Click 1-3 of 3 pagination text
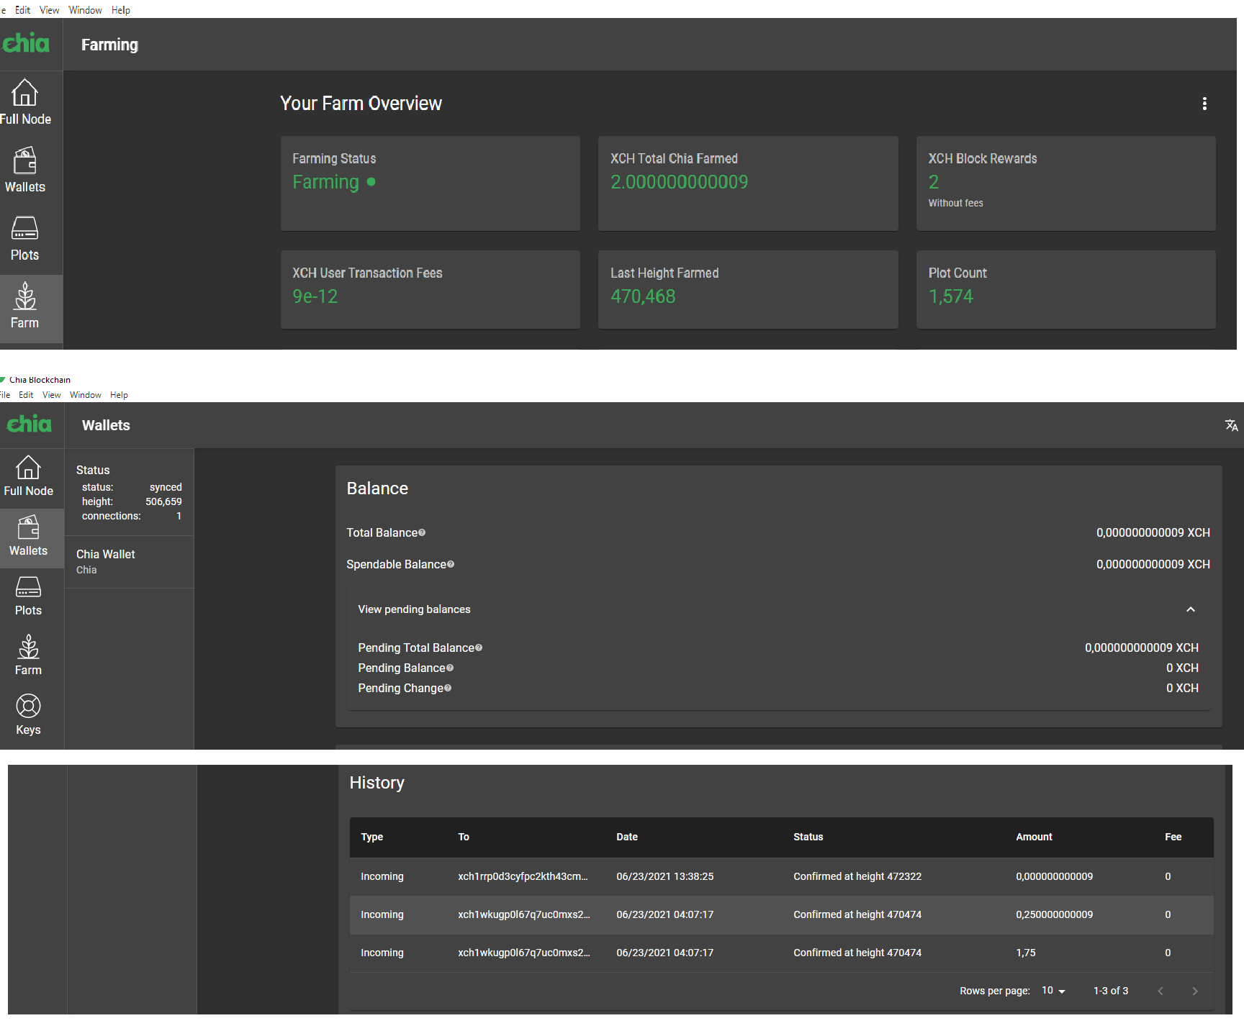1244x1031 pixels. coord(1111,991)
